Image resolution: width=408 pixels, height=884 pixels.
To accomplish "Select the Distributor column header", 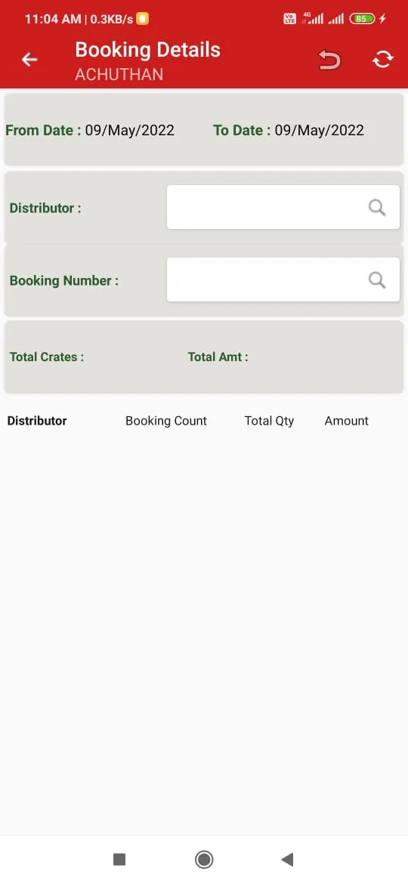I will pos(37,421).
